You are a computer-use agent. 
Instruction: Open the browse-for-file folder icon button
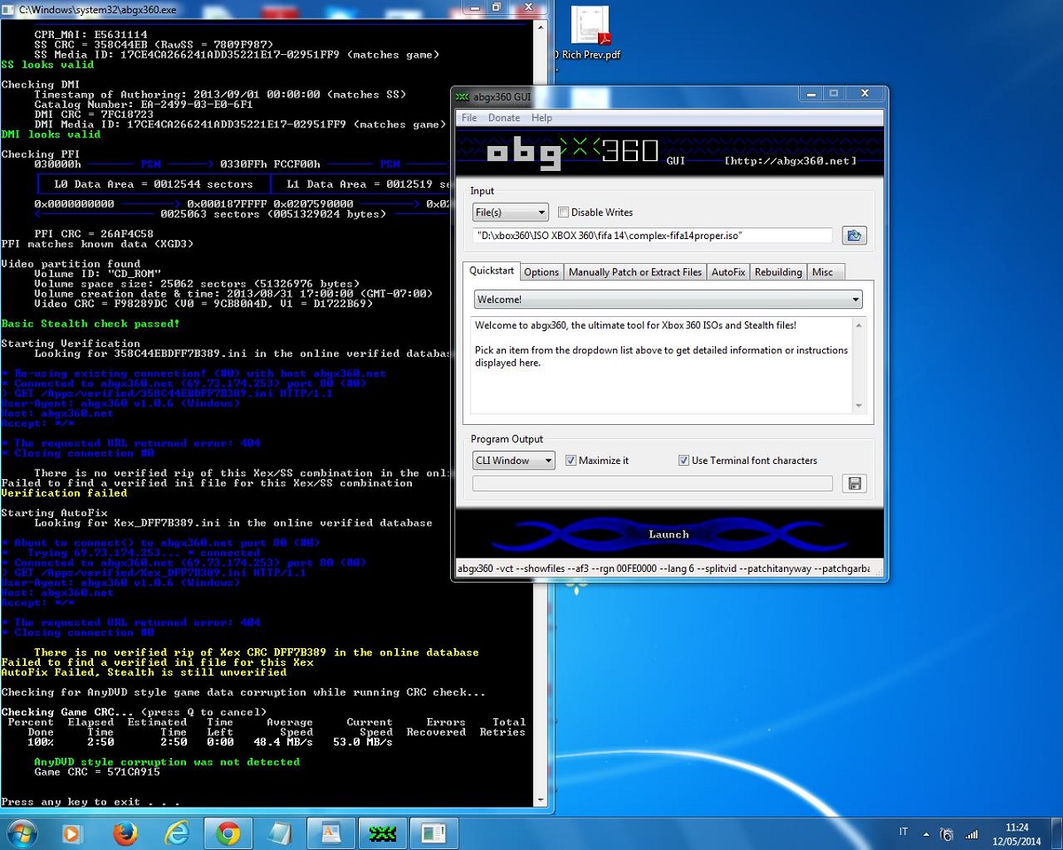coord(854,236)
